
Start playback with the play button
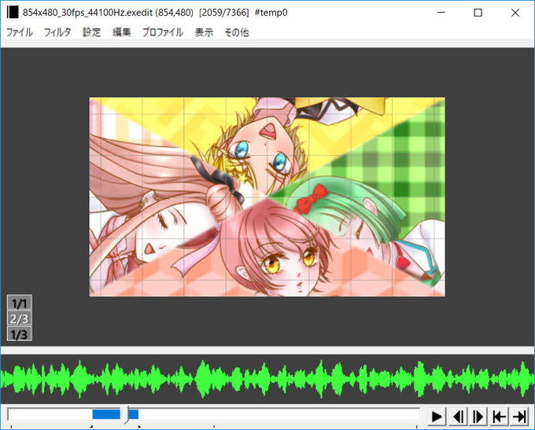437,417
